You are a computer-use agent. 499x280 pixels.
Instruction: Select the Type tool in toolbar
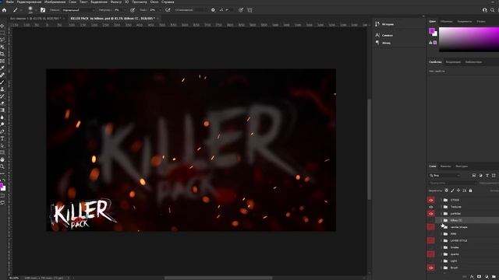pyautogui.click(x=2, y=138)
